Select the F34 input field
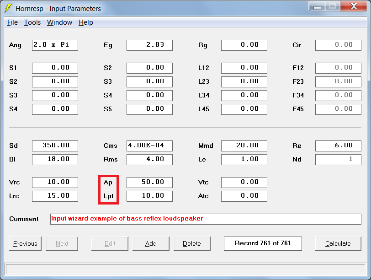 [x=339, y=96]
